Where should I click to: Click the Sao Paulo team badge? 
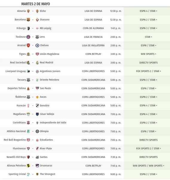click(37, 88)
